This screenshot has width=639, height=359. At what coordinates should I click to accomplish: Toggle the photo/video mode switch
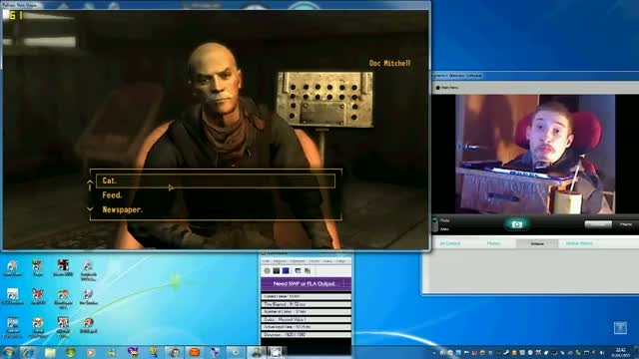tap(435, 224)
